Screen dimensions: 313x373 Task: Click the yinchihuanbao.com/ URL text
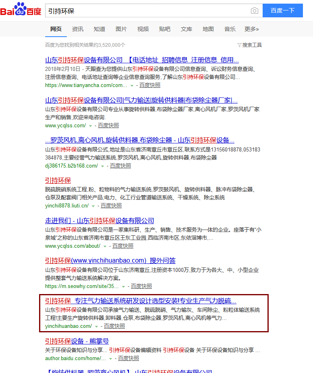tap(68, 326)
